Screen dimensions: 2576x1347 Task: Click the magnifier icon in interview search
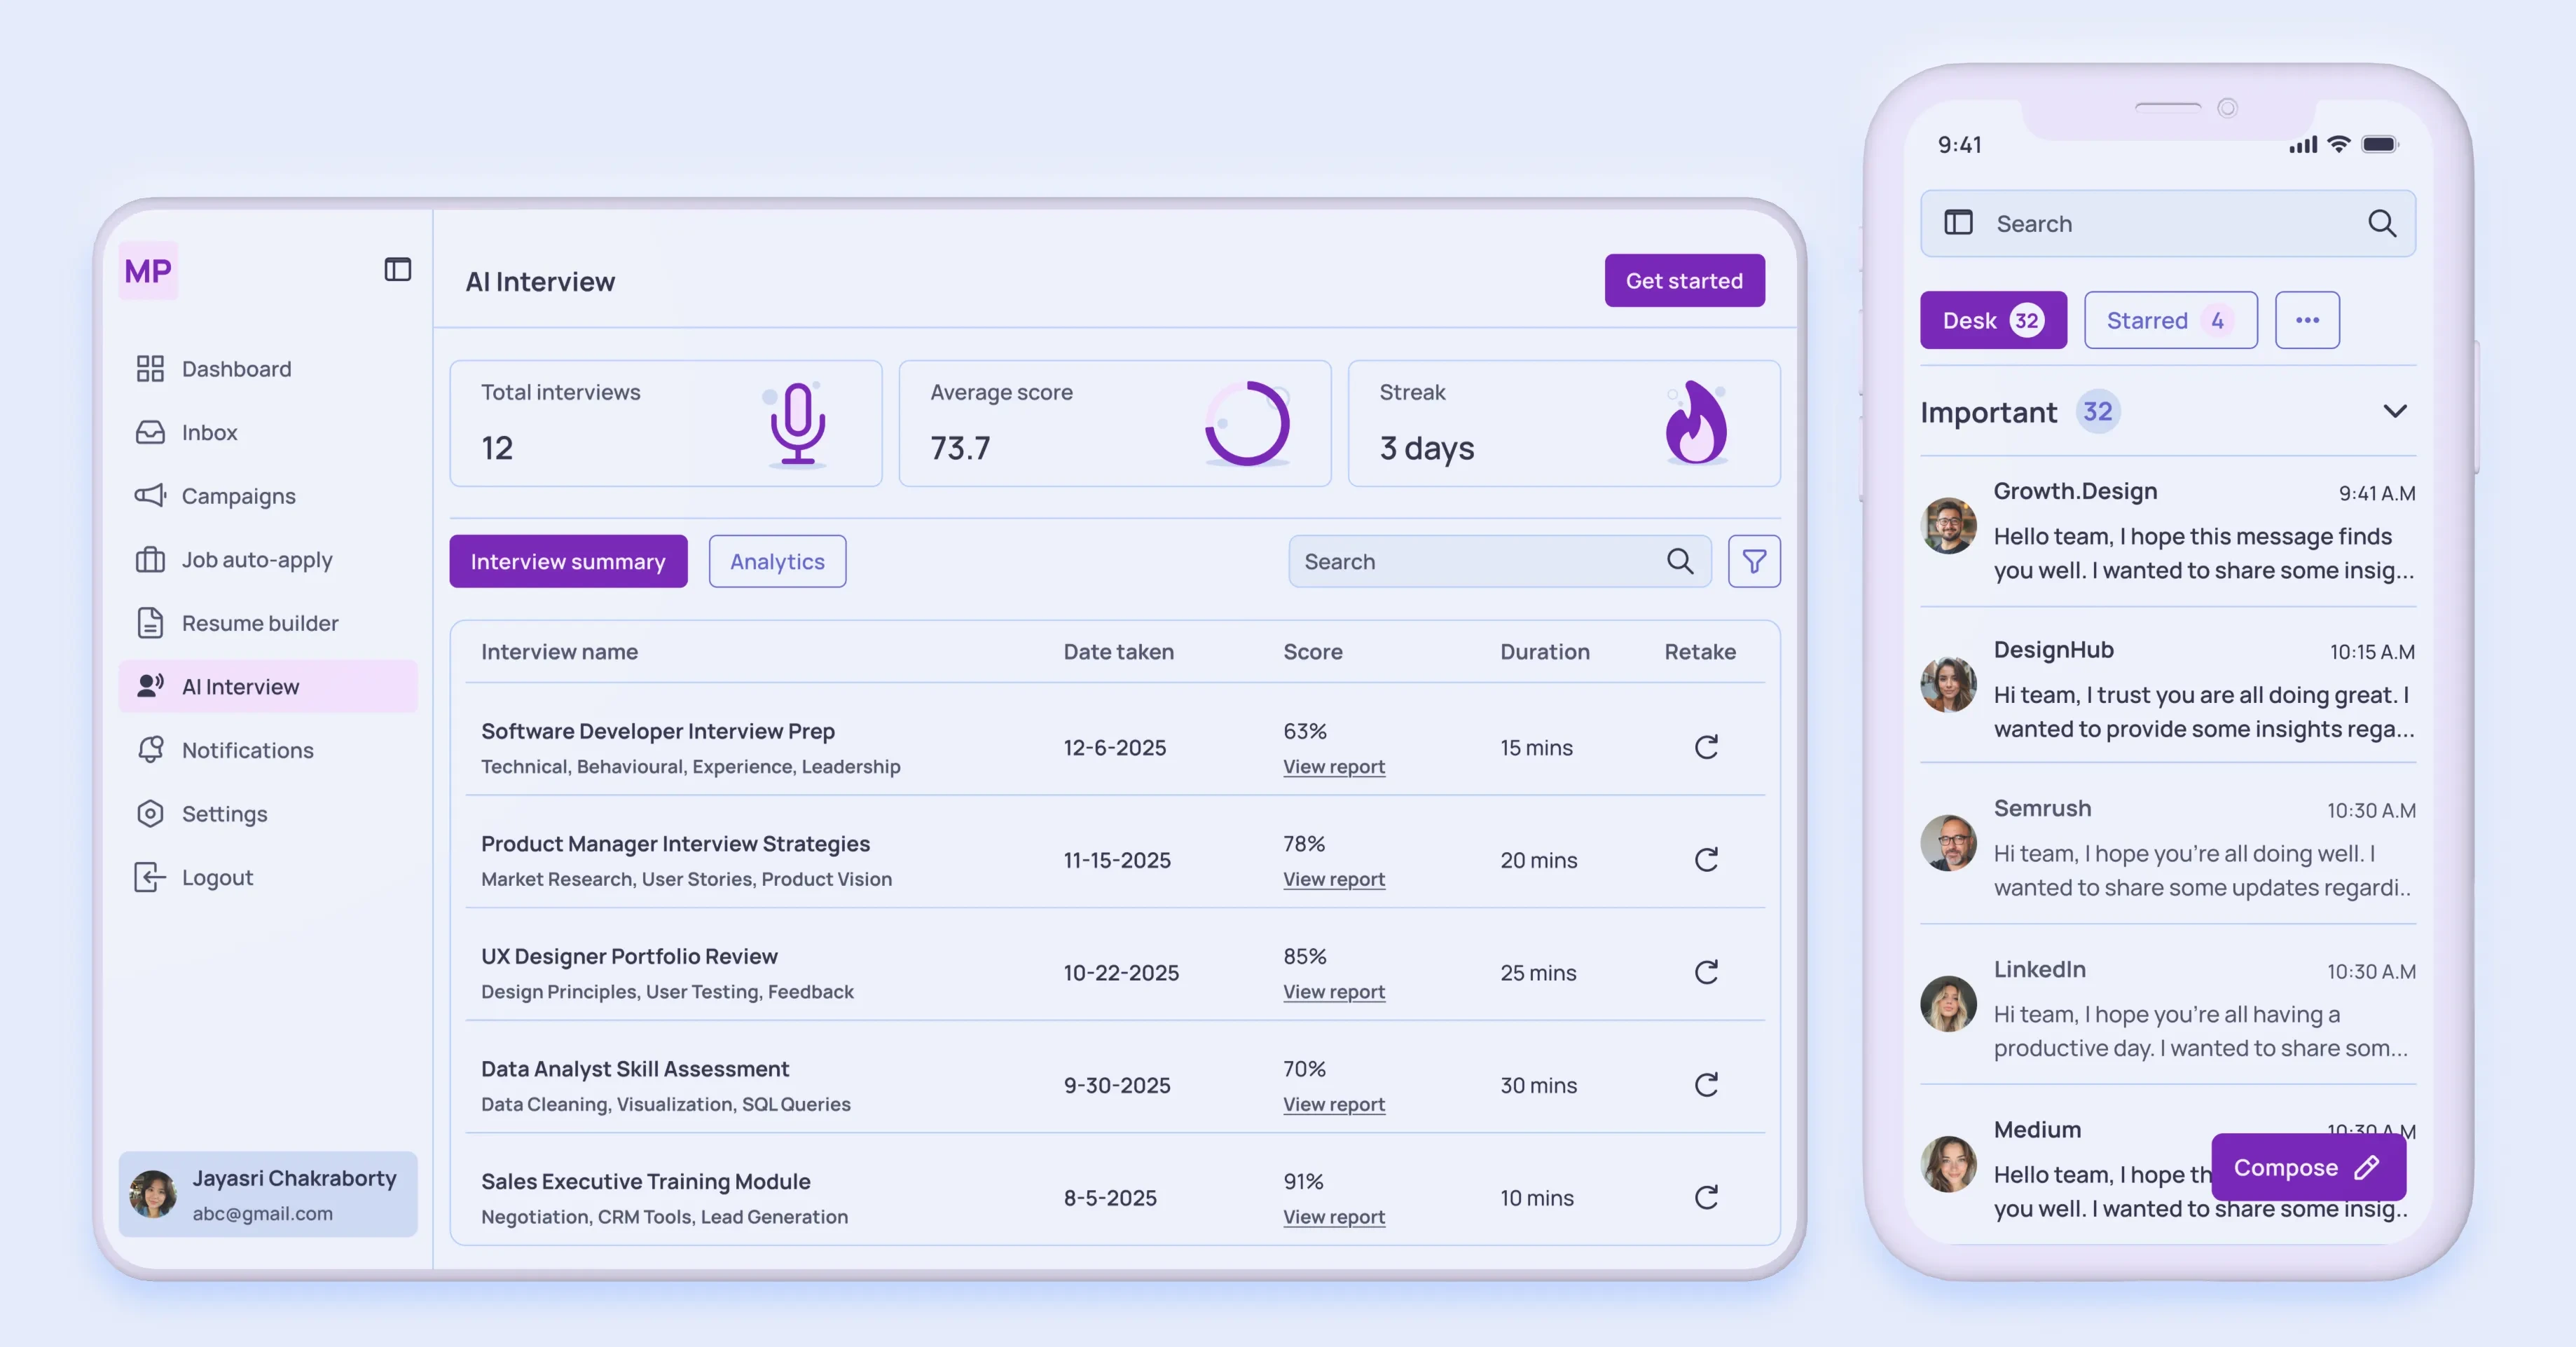tap(1680, 561)
